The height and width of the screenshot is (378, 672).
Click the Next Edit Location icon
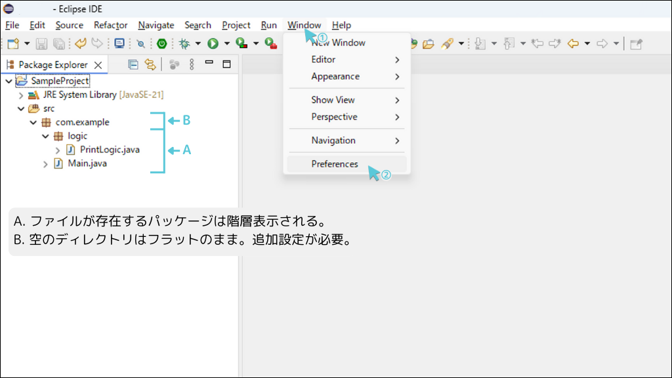[x=555, y=43]
